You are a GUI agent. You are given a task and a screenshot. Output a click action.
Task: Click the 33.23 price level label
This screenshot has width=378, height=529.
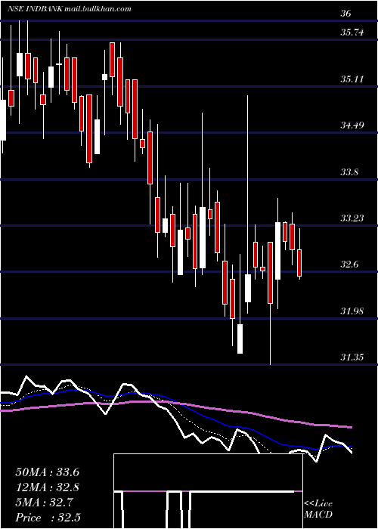(352, 218)
